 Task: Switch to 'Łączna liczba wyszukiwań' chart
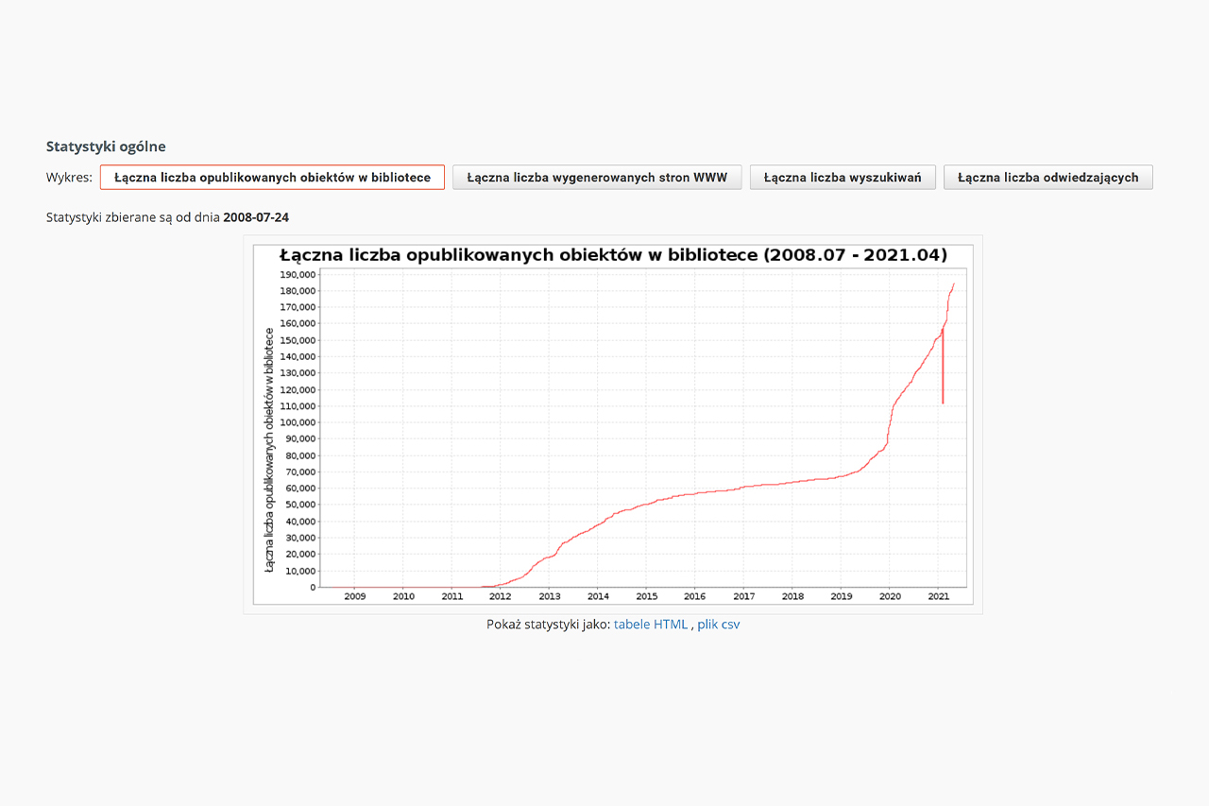point(843,178)
